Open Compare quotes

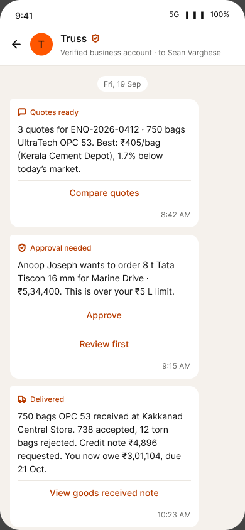click(104, 193)
